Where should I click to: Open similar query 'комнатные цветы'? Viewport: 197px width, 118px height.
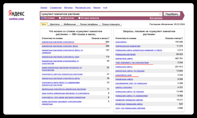[124, 58]
